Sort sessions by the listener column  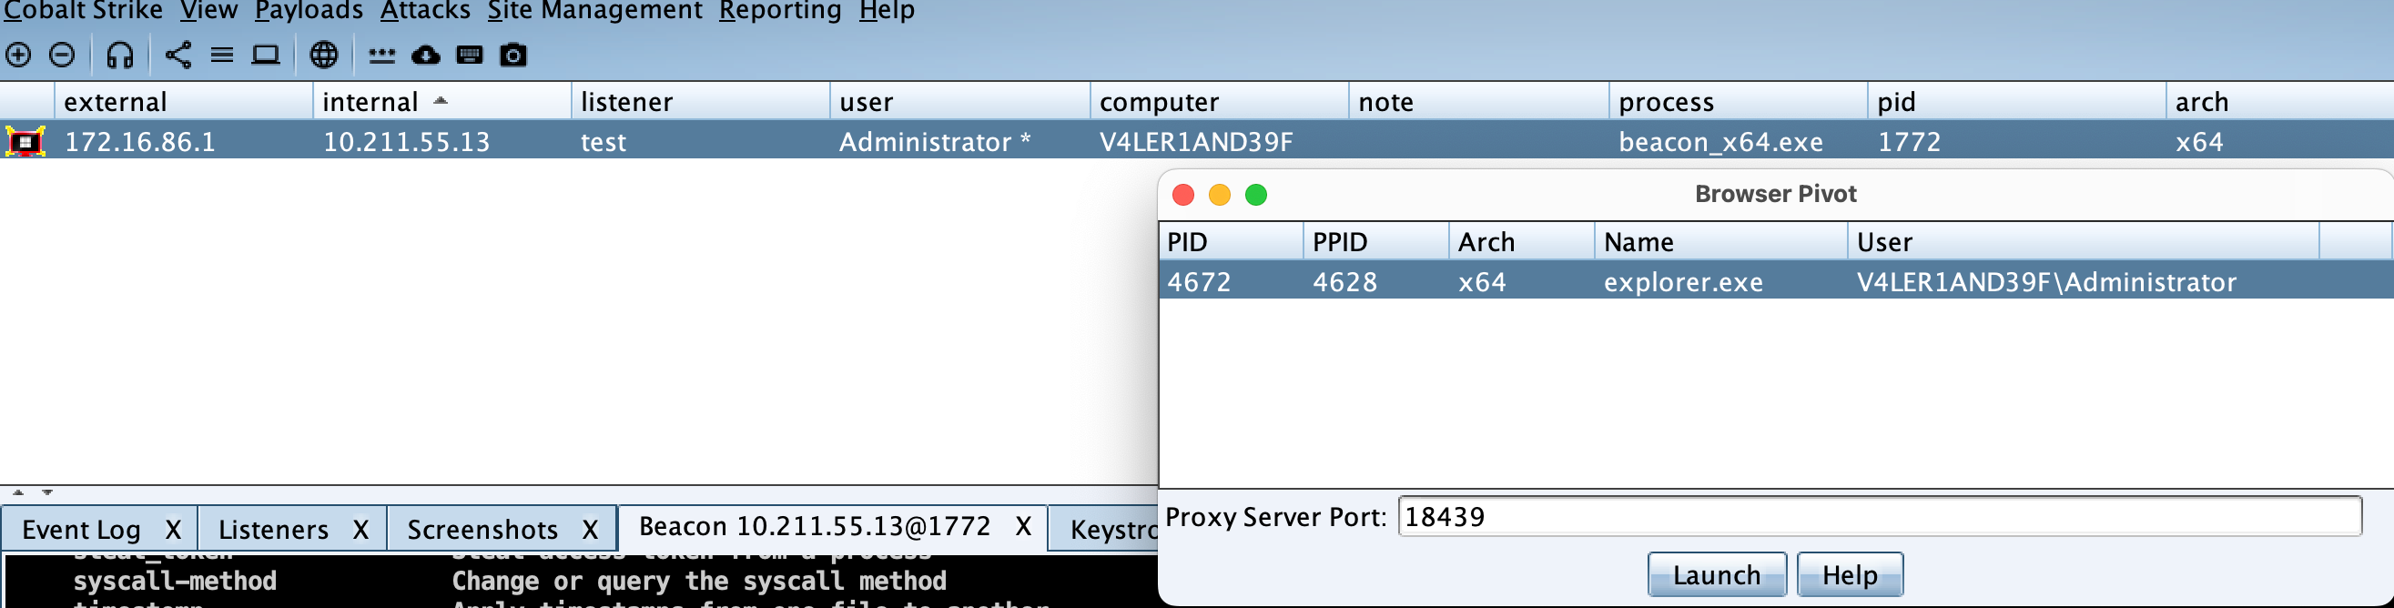pos(700,101)
